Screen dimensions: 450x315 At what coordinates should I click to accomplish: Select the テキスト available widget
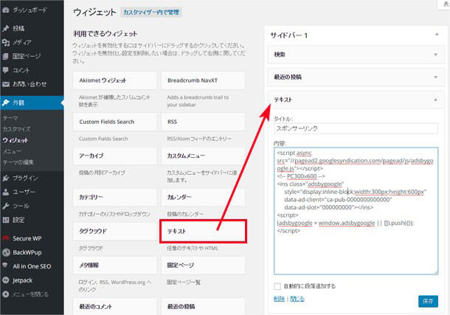tap(204, 231)
